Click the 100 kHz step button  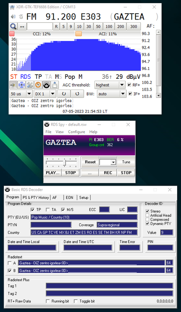click(x=109, y=27)
